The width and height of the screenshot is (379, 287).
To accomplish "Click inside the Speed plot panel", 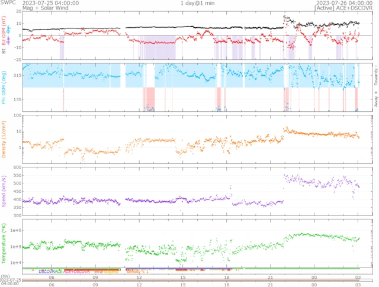I will pyautogui.click(x=197, y=191).
